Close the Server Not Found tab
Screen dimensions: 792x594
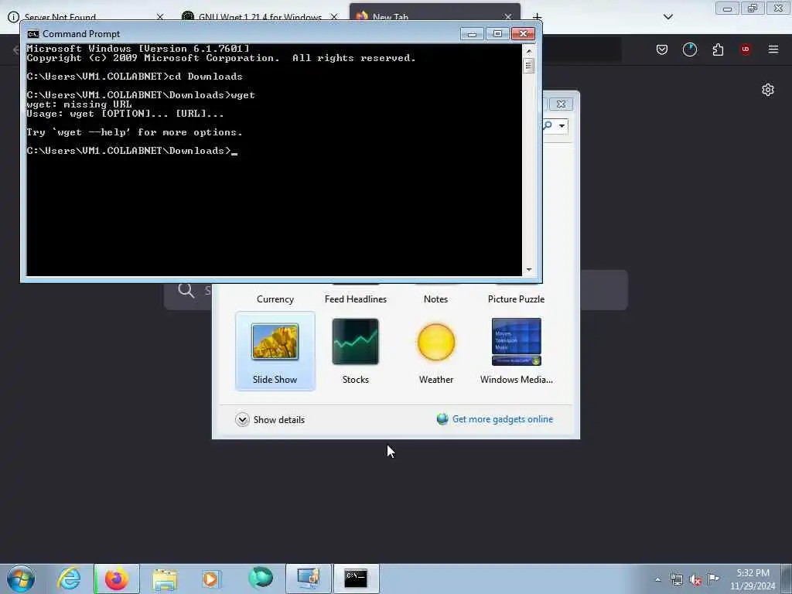[x=160, y=17]
